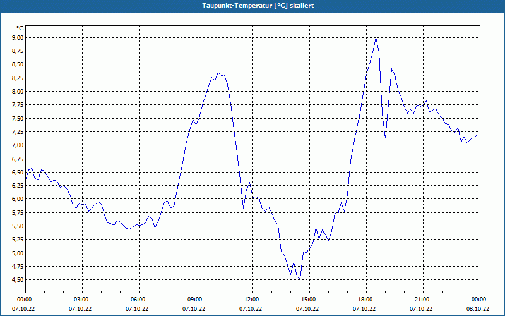Viewport: 505px width, 316px height.
Task: Click the curve's 8,35 peak after 09:00
Action: pos(218,73)
